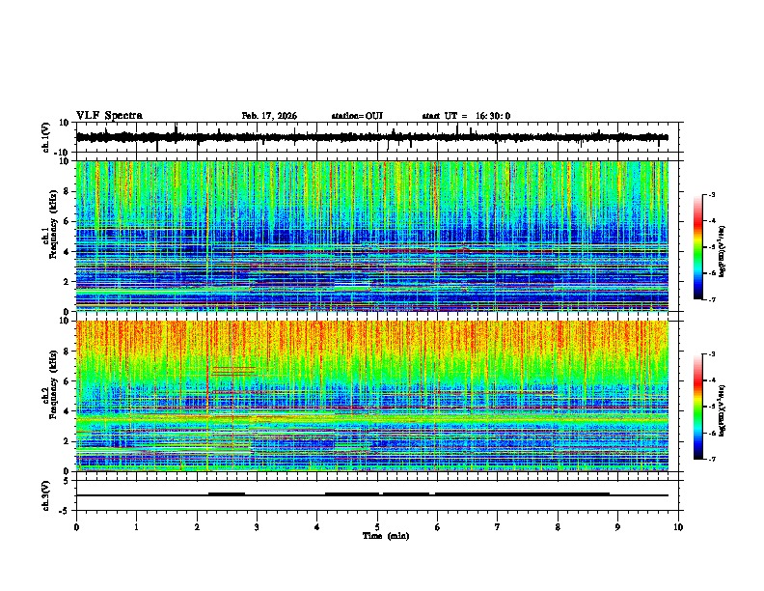Click the "ch.3(V)" axis label
This screenshot has height=591, width=764.
tap(46, 496)
